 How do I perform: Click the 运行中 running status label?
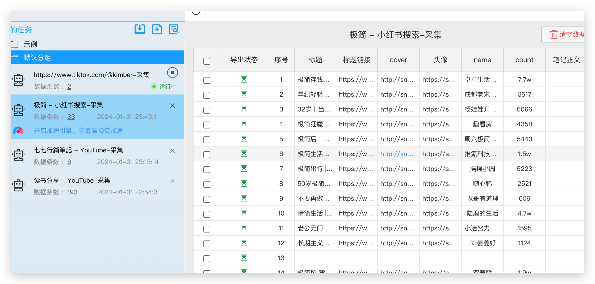point(168,87)
